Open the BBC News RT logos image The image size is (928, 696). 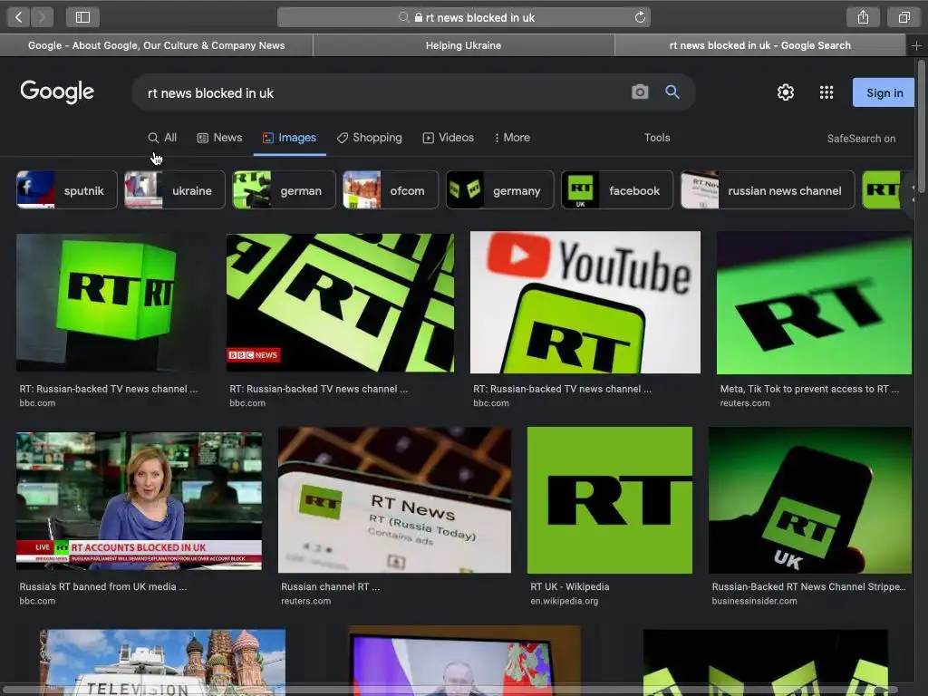tap(341, 303)
